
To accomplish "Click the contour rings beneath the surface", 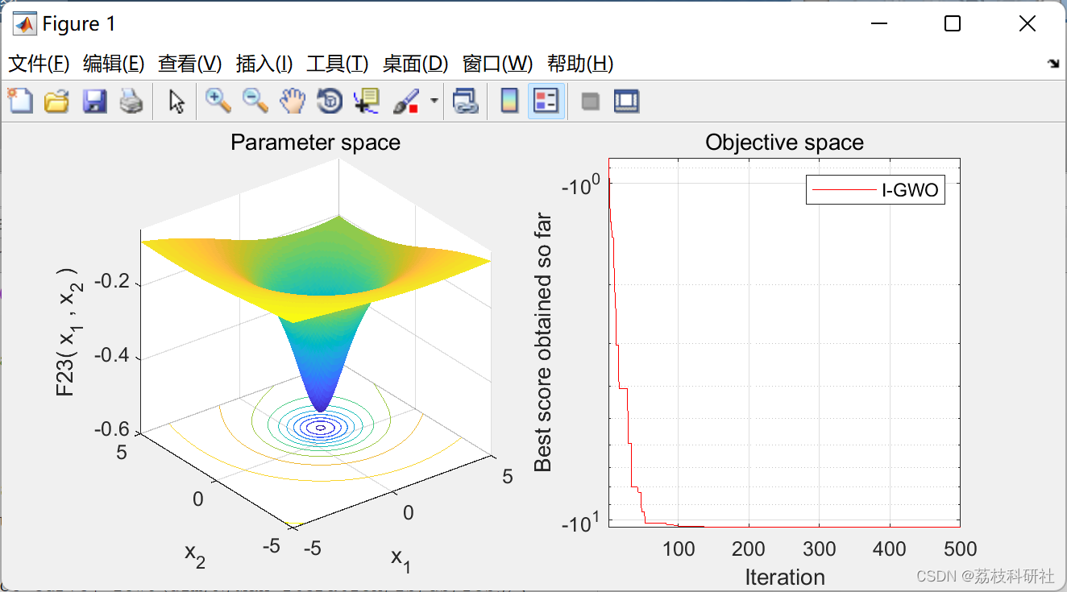I will (x=320, y=428).
